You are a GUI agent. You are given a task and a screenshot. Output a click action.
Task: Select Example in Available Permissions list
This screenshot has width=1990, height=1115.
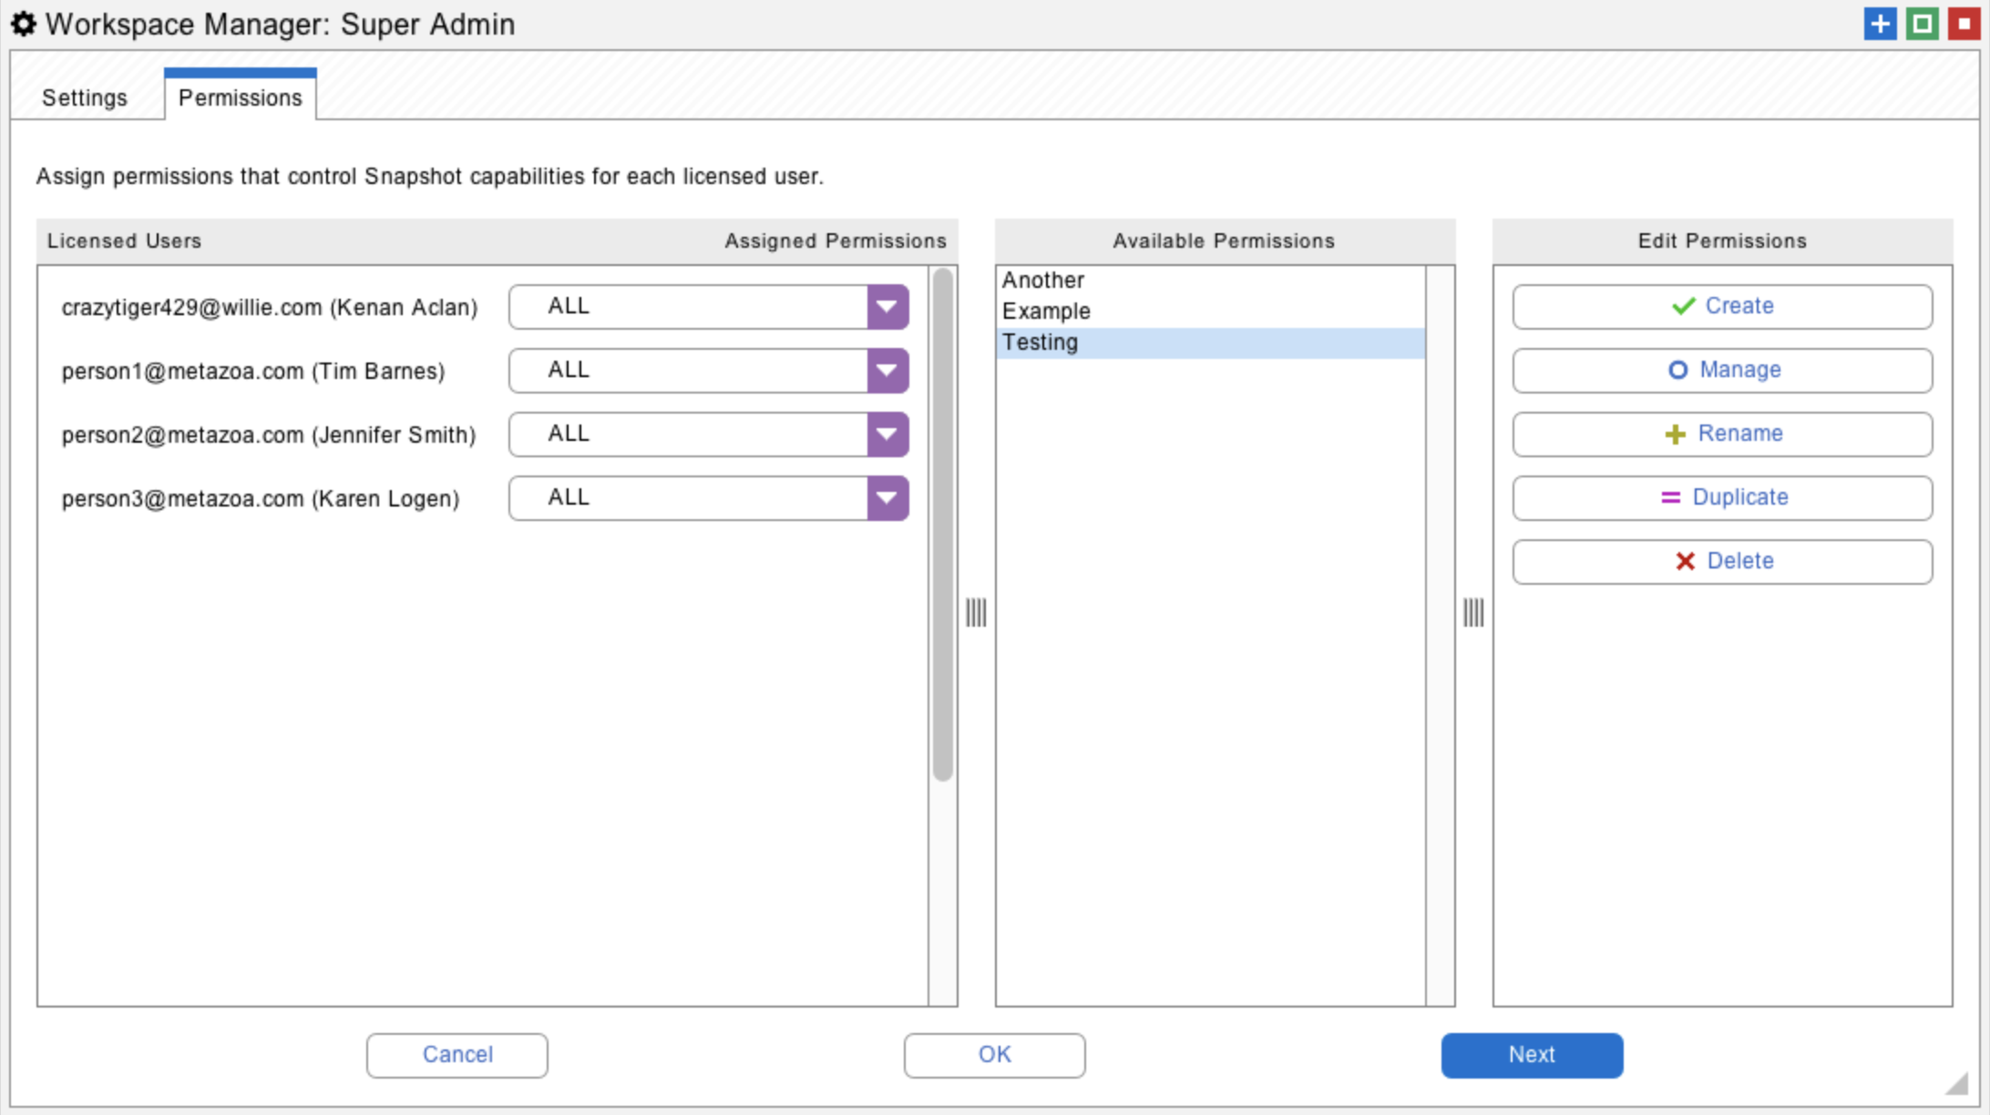click(1046, 311)
